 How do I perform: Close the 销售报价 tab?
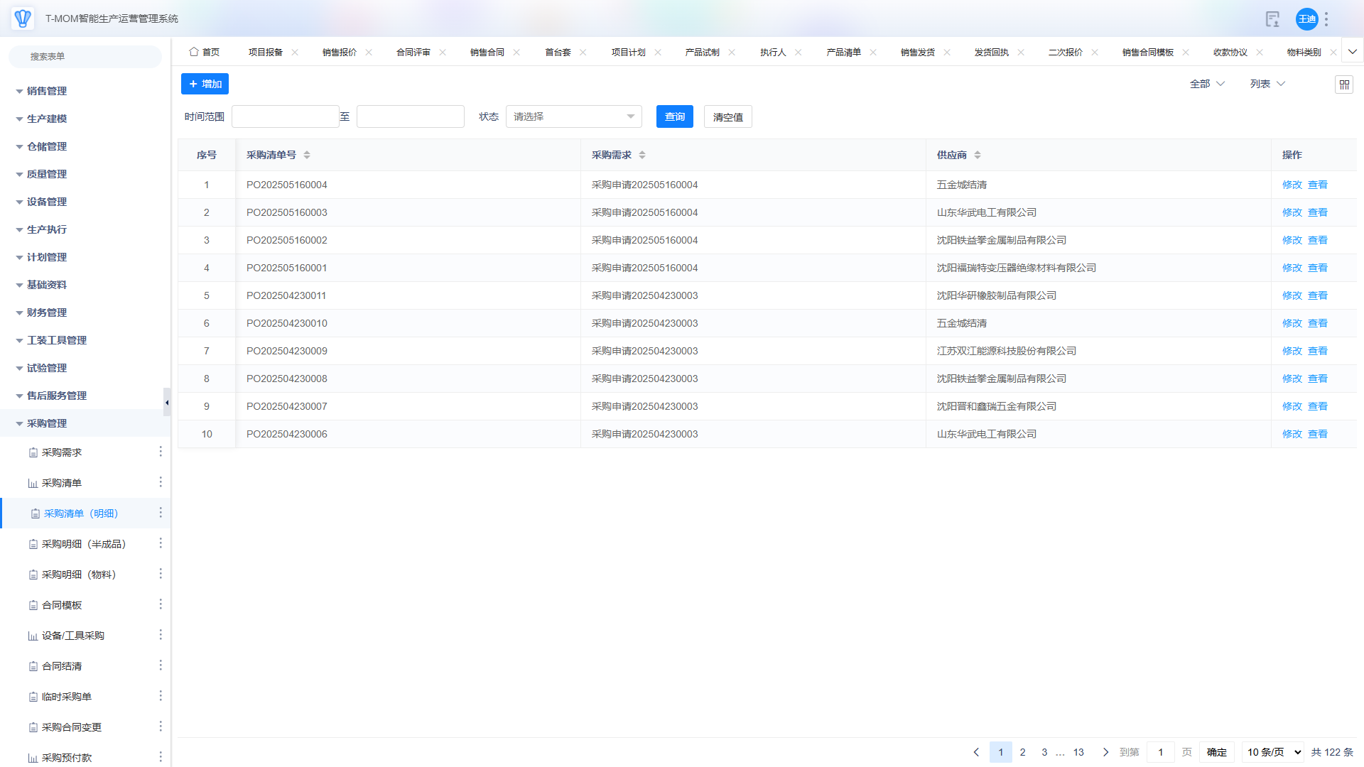pos(369,53)
